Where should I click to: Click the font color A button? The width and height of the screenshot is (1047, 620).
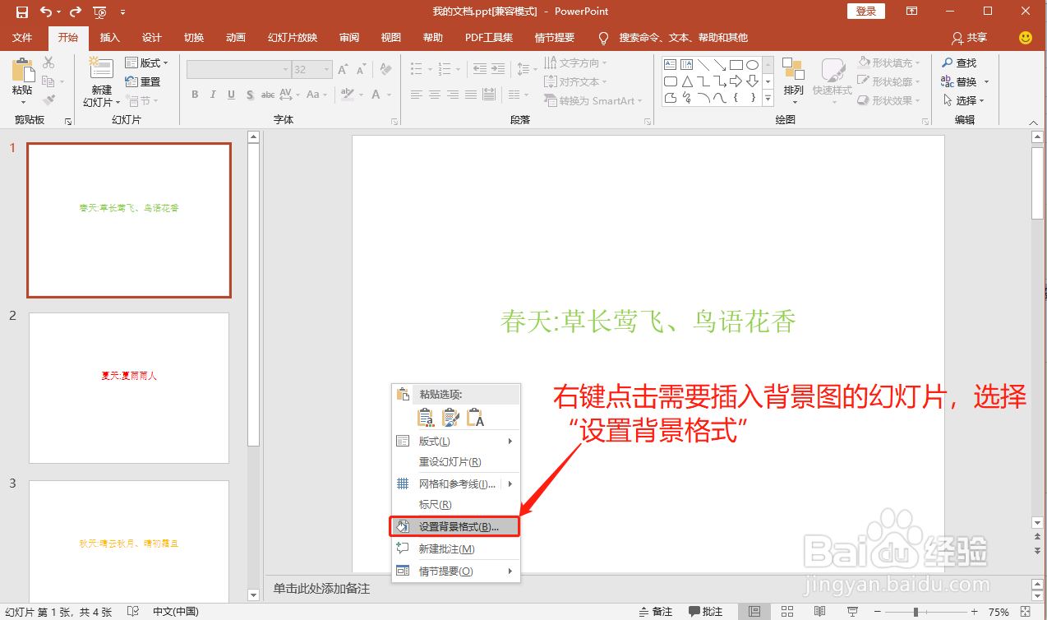pos(376,95)
